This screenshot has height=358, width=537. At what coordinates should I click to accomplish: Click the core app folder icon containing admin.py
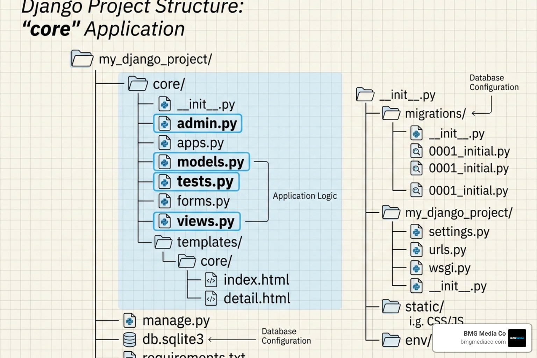138,84
